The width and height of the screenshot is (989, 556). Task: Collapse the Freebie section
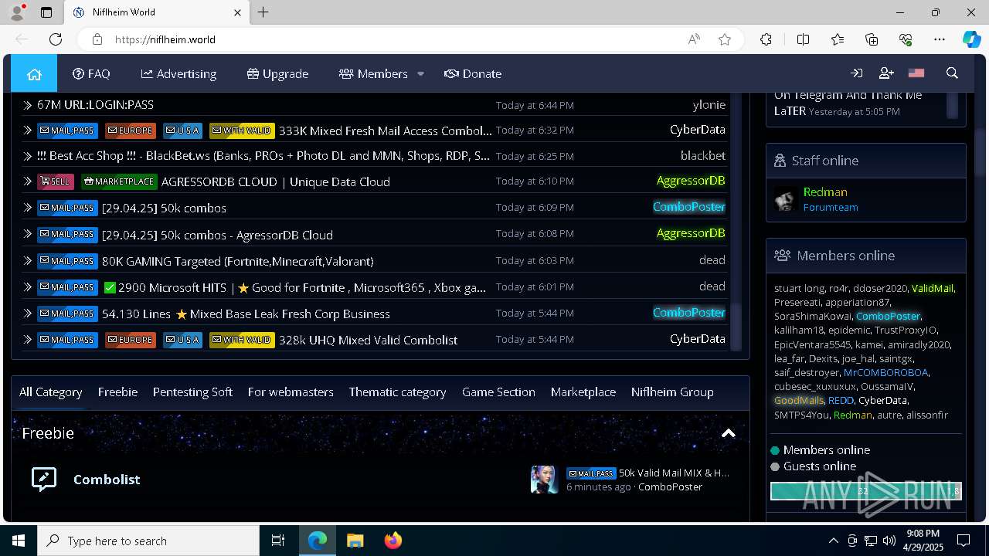(x=728, y=433)
